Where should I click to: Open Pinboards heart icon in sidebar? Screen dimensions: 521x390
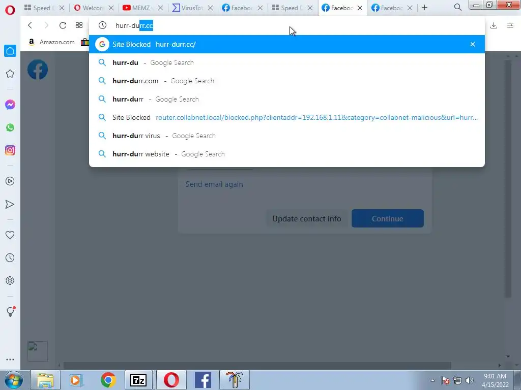point(10,235)
